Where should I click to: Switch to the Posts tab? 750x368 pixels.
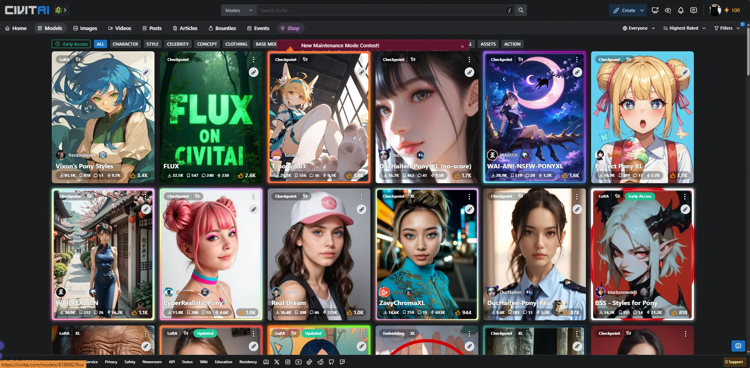[152, 28]
